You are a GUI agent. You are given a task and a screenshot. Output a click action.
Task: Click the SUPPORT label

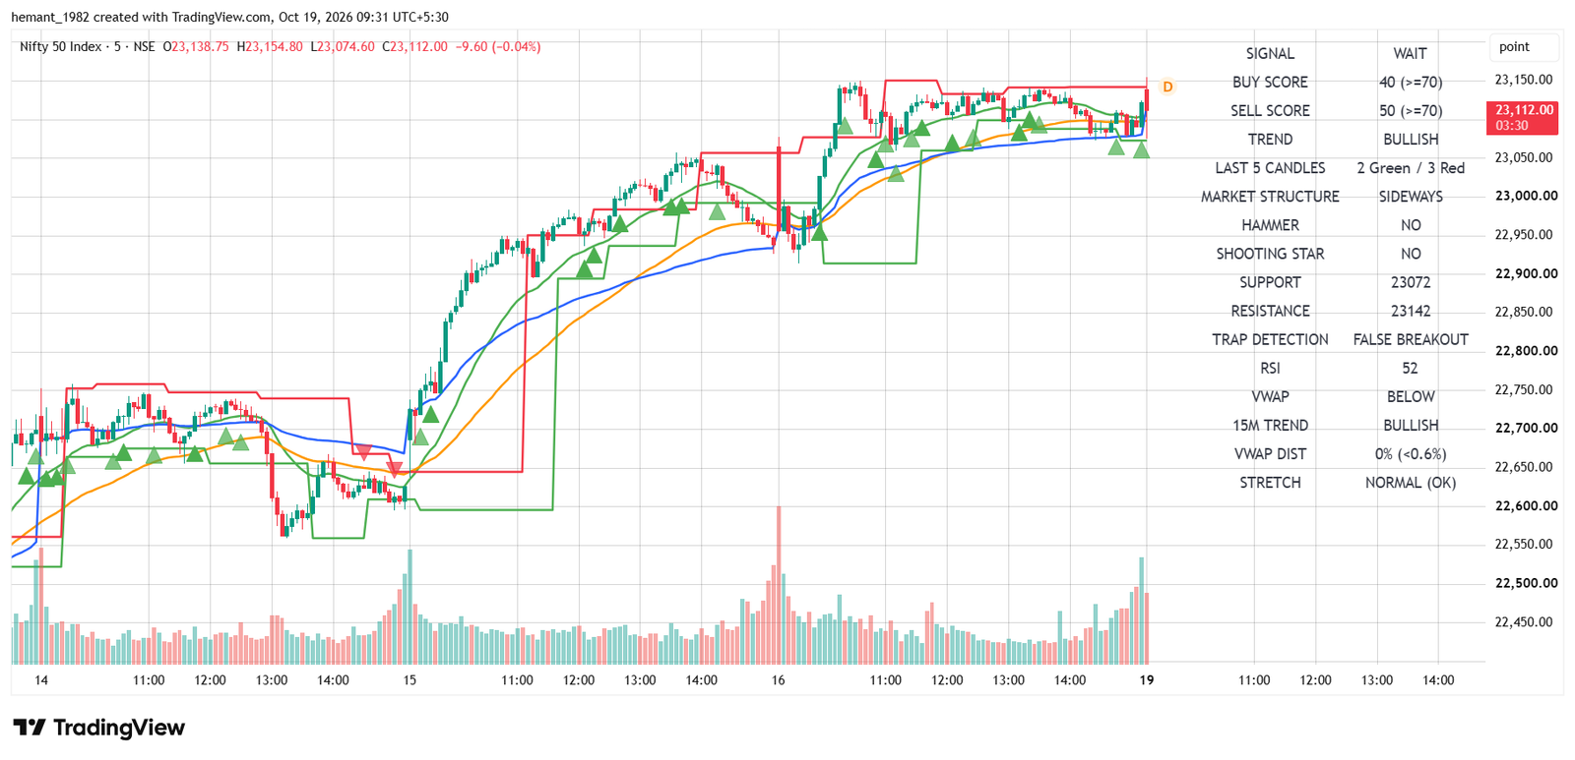(x=1270, y=281)
